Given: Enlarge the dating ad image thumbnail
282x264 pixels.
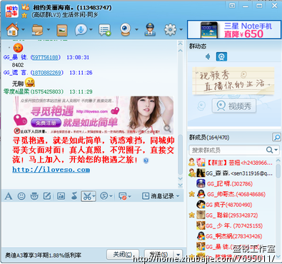Looking at the screenshot, I should [x=94, y=115].
